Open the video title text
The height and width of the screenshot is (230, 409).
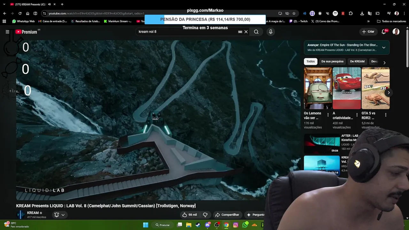click(x=106, y=206)
